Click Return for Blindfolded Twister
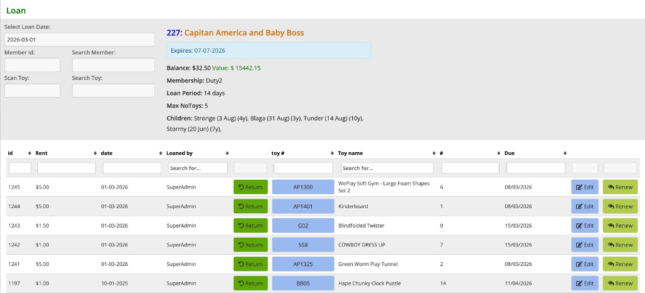 pyautogui.click(x=251, y=225)
